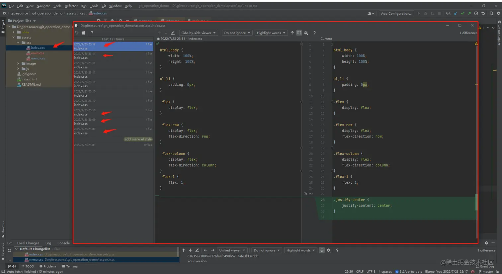502x274 pixels.
Task: Click the Revert icon in Local History toolbar
Action: pos(77,33)
